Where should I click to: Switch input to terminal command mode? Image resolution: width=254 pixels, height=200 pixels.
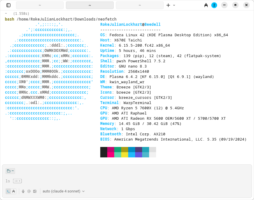pyautogui.click(x=8, y=191)
